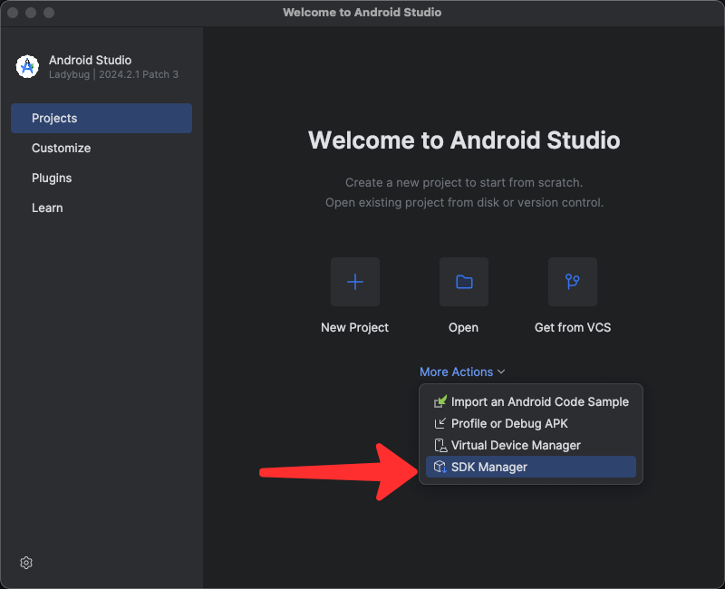Click the Virtual Device Manager phone icon
The height and width of the screenshot is (589, 725).
[440, 445]
